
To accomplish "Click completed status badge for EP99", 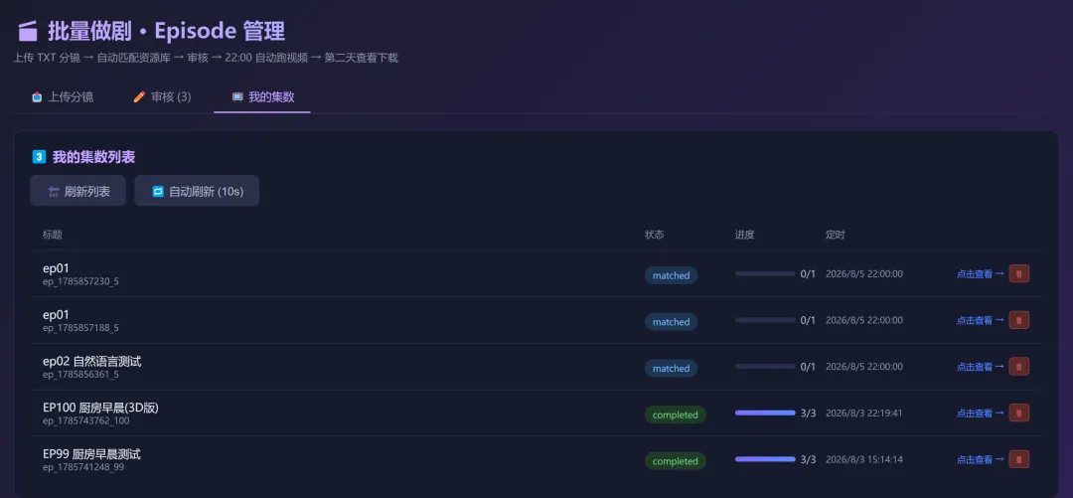I will 676,461.
